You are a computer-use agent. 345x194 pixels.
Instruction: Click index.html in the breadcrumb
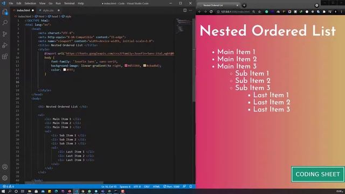[x=25, y=16]
